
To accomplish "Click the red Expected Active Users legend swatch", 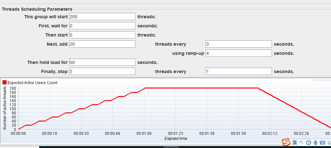I will 4,83.
